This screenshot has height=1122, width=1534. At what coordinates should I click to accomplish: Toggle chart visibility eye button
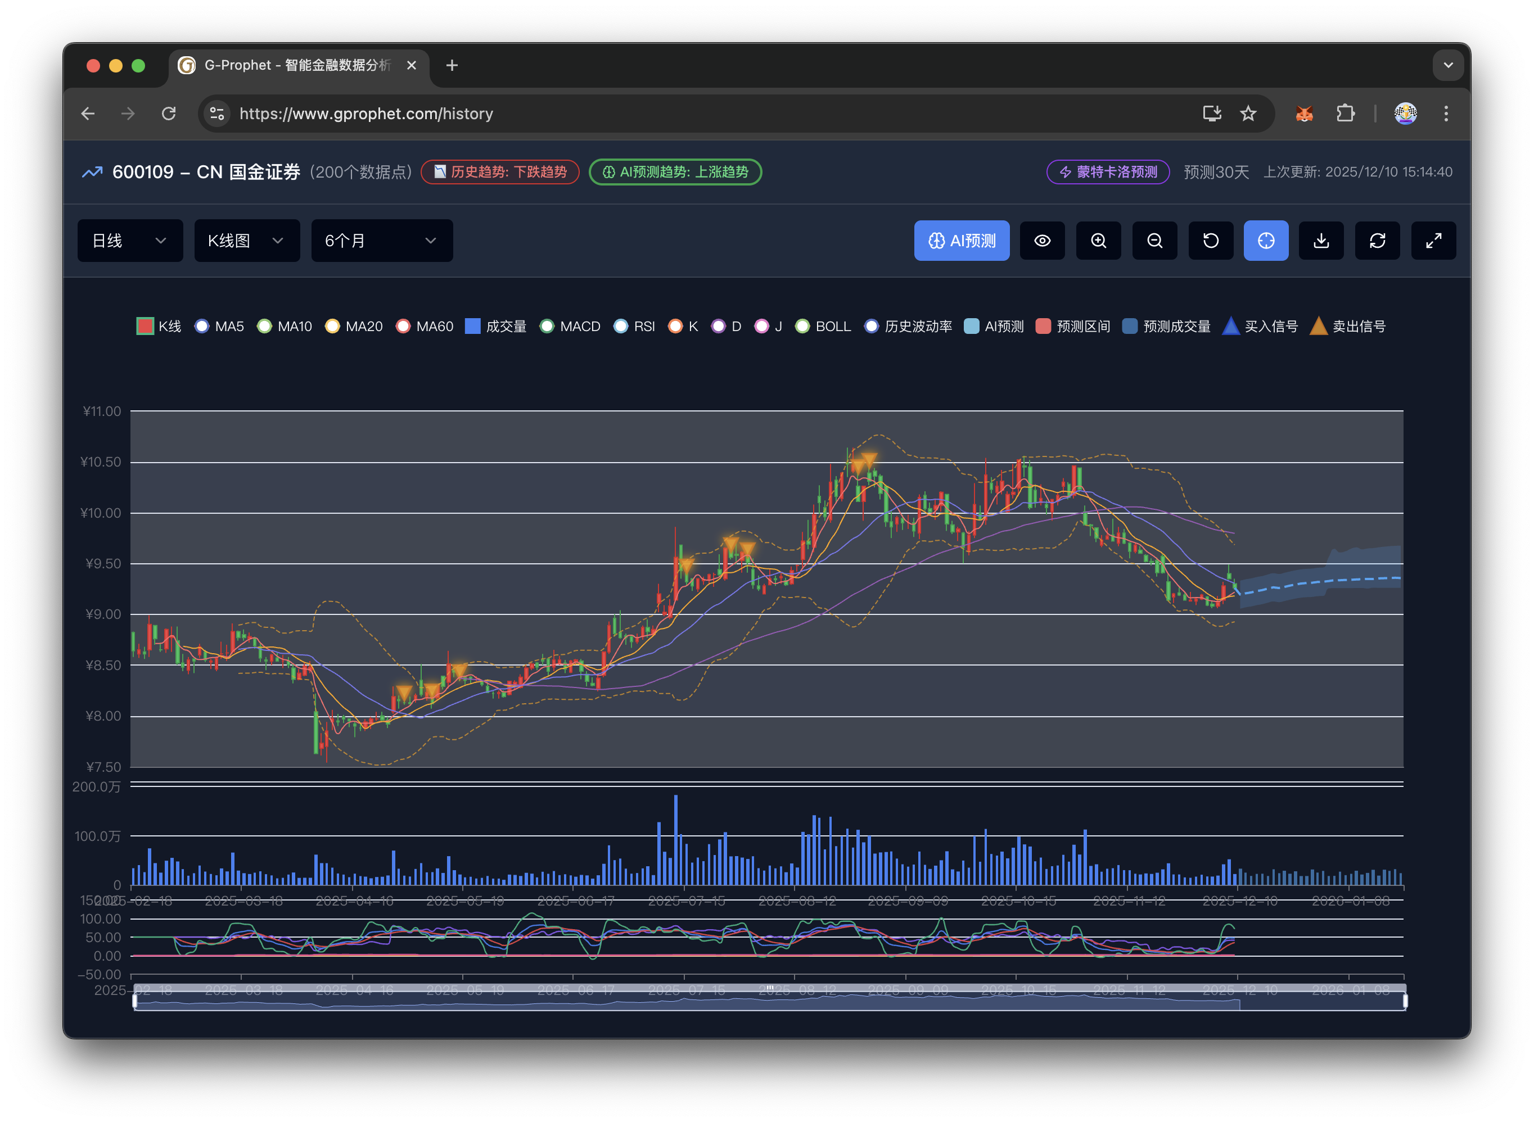pyautogui.click(x=1042, y=241)
